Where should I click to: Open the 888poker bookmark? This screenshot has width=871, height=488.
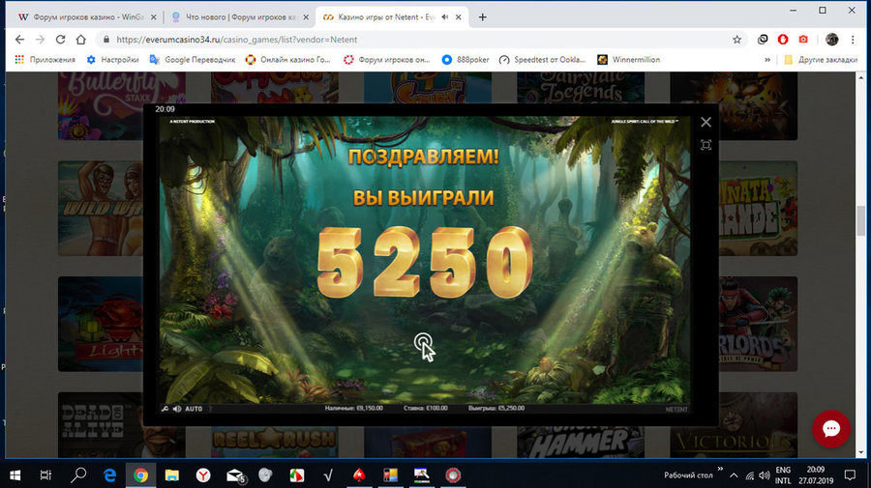466,59
